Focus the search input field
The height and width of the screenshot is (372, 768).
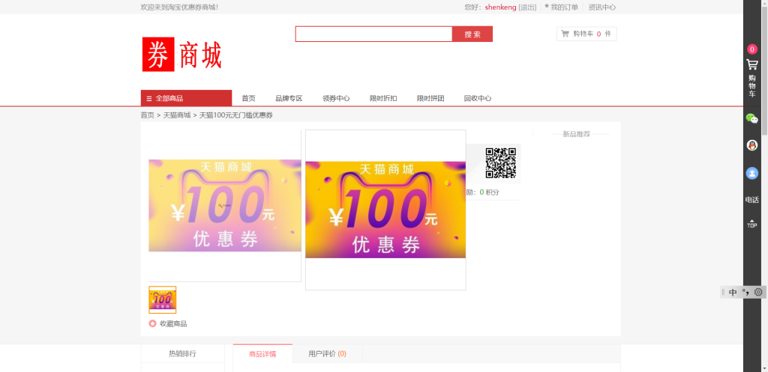click(373, 34)
